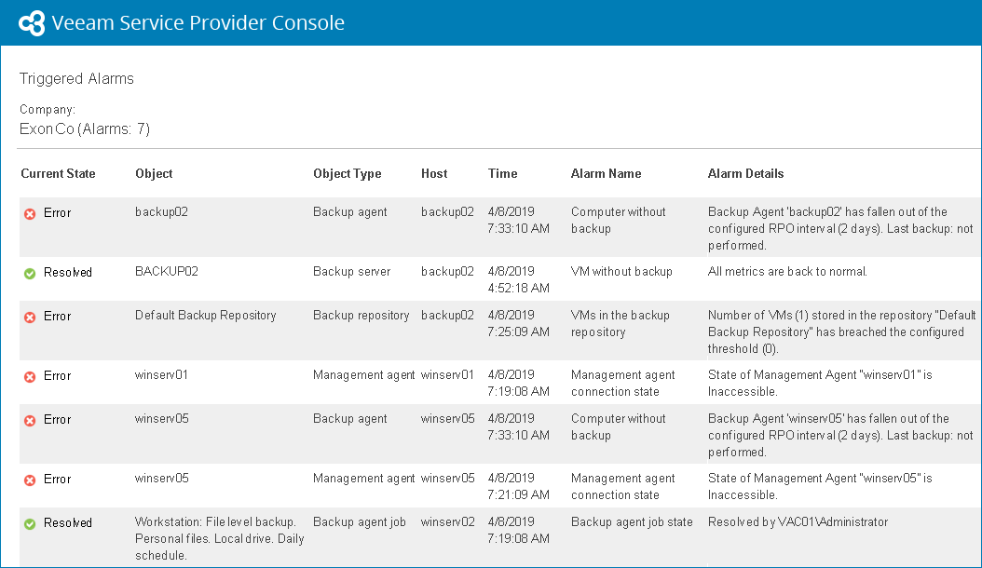Click the Time column header
Viewport: 982px width, 568px height.
pos(503,174)
